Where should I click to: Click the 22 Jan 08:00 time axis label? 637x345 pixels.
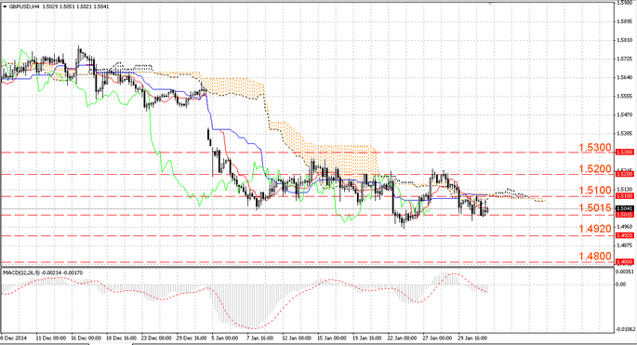pos(402,338)
